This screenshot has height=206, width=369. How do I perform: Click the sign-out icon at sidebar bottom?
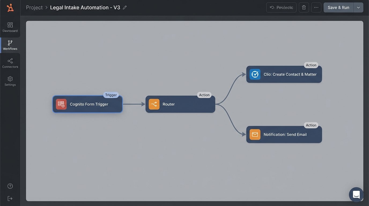coord(10,198)
